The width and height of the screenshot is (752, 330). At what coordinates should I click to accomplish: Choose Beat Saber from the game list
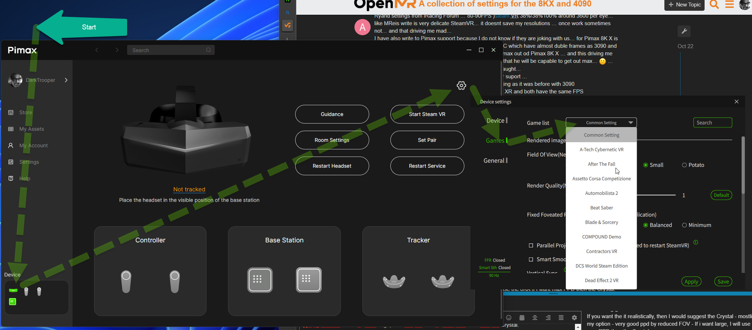point(602,208)
